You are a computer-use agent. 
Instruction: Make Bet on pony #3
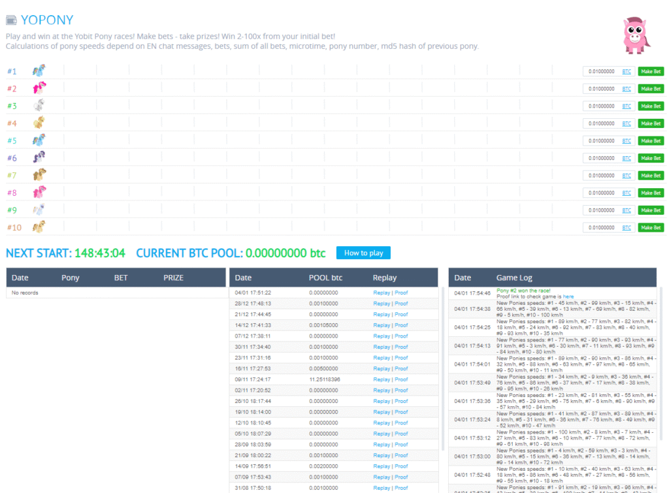coord(651,106)
